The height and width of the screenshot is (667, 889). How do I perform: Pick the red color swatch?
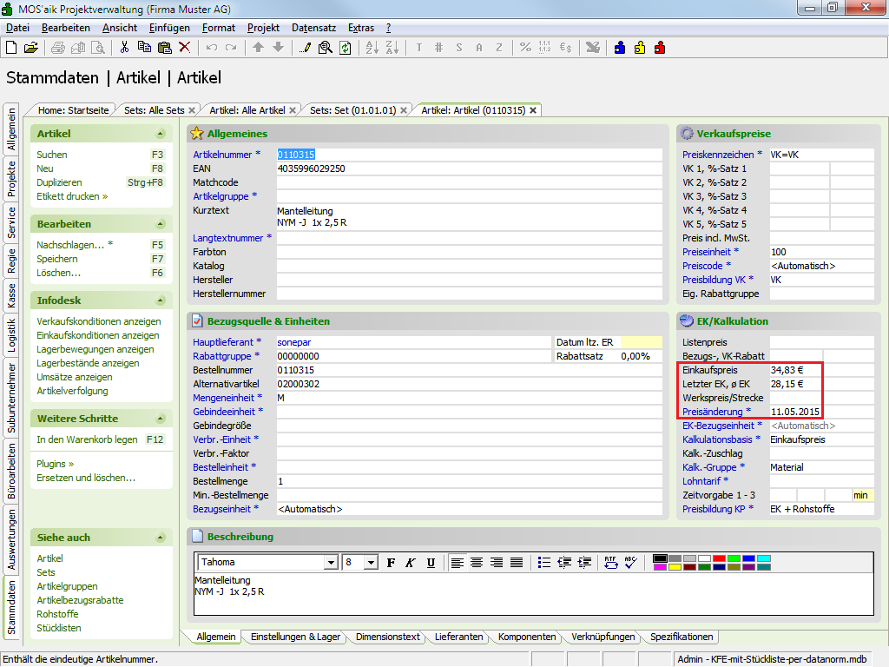click(x=719, y=558)
